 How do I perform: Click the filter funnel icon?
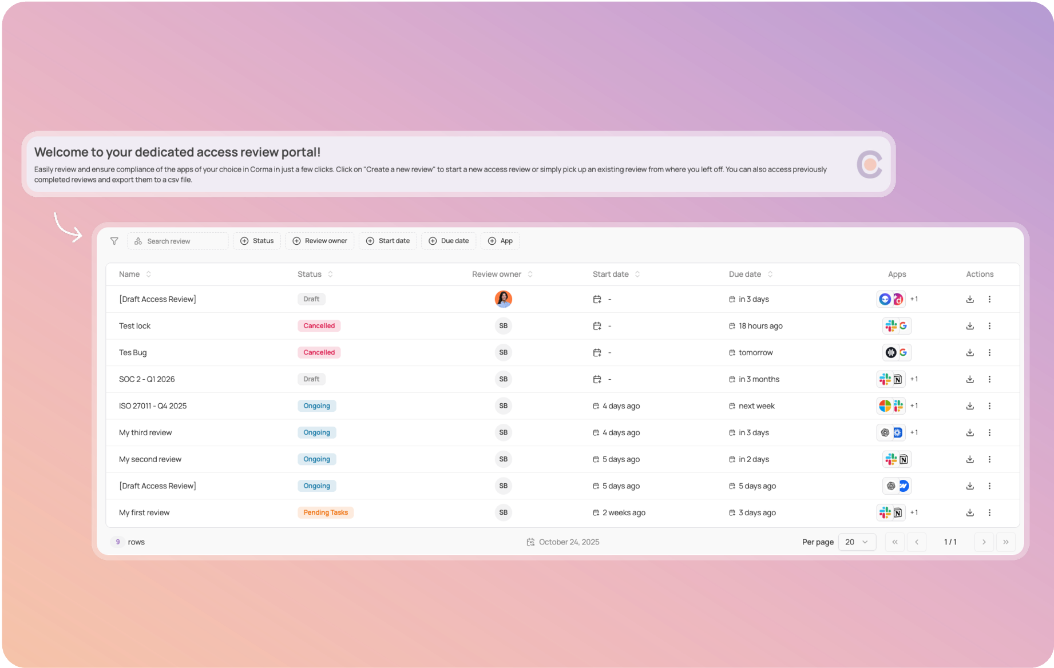114,241
